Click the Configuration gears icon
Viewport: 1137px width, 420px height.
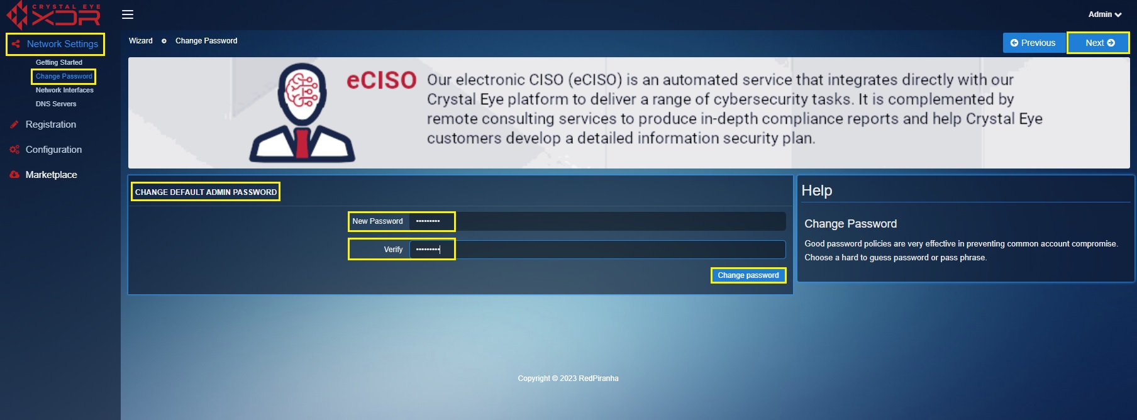[14, 150]
